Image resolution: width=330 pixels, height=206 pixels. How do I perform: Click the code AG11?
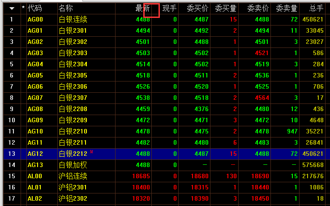35,142
